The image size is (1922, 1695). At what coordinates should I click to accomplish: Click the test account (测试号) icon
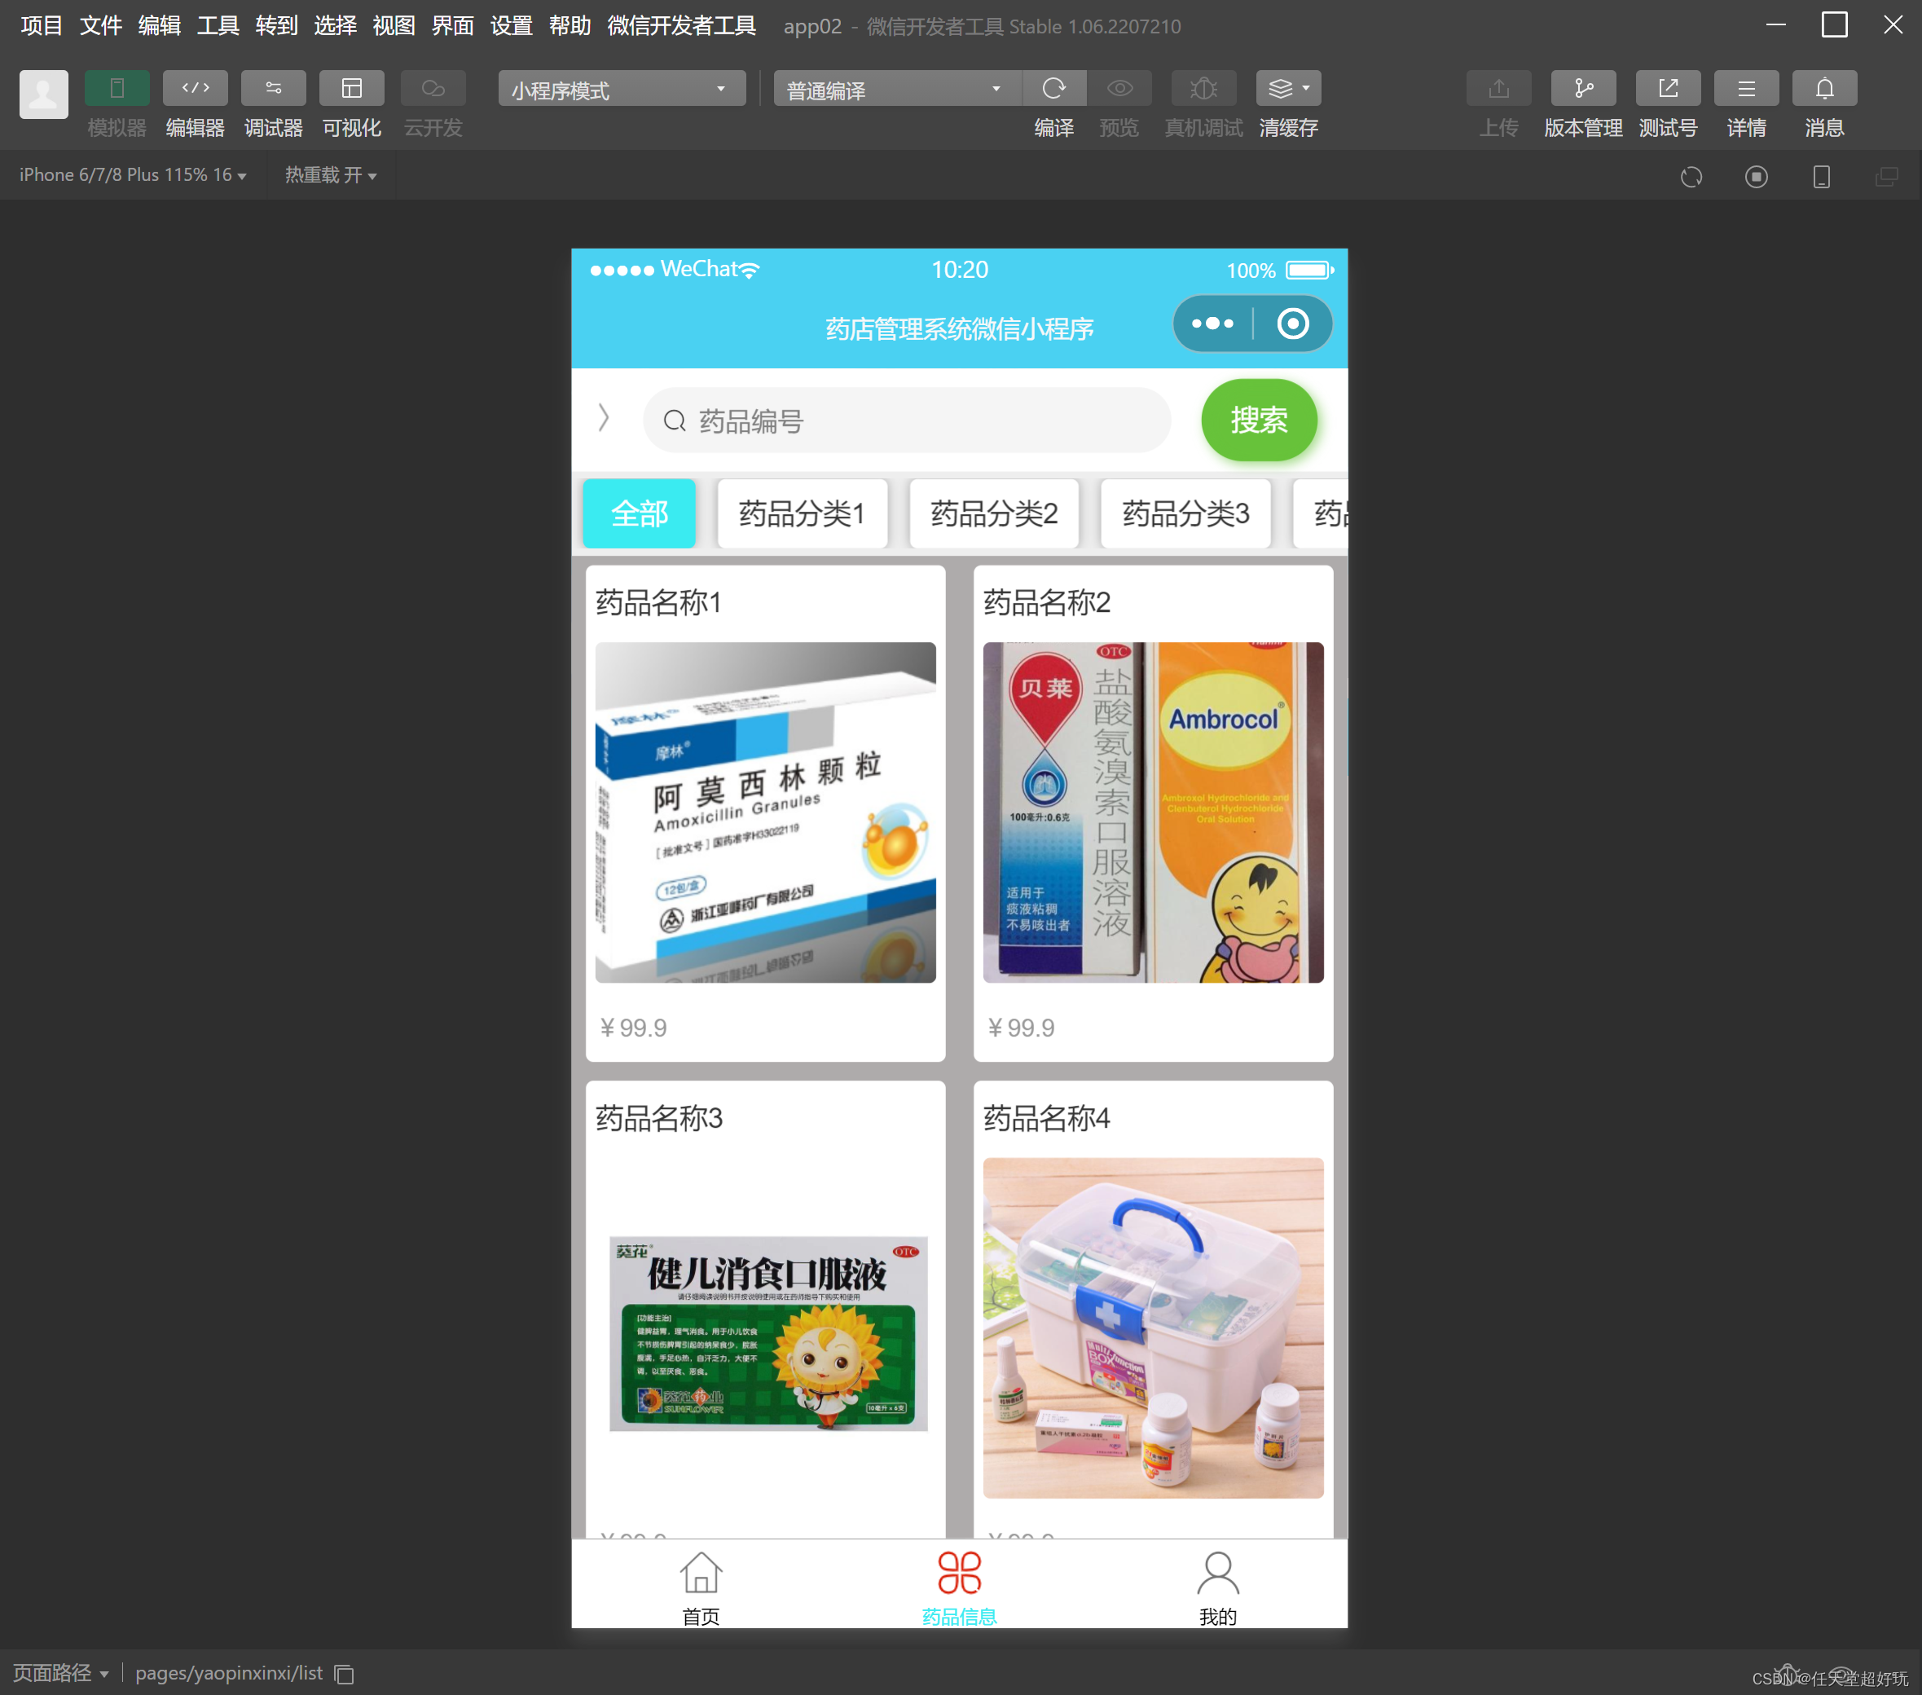(1668, 89)
